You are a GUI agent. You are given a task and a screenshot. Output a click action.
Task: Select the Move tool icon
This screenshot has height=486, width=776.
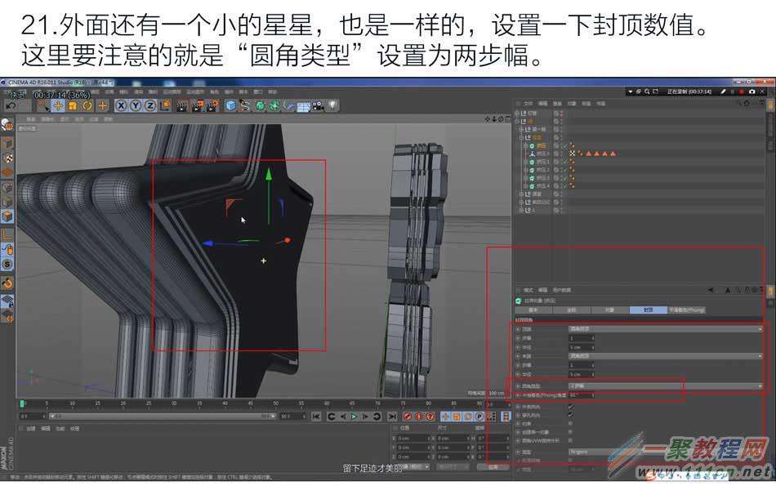[58, 106]
